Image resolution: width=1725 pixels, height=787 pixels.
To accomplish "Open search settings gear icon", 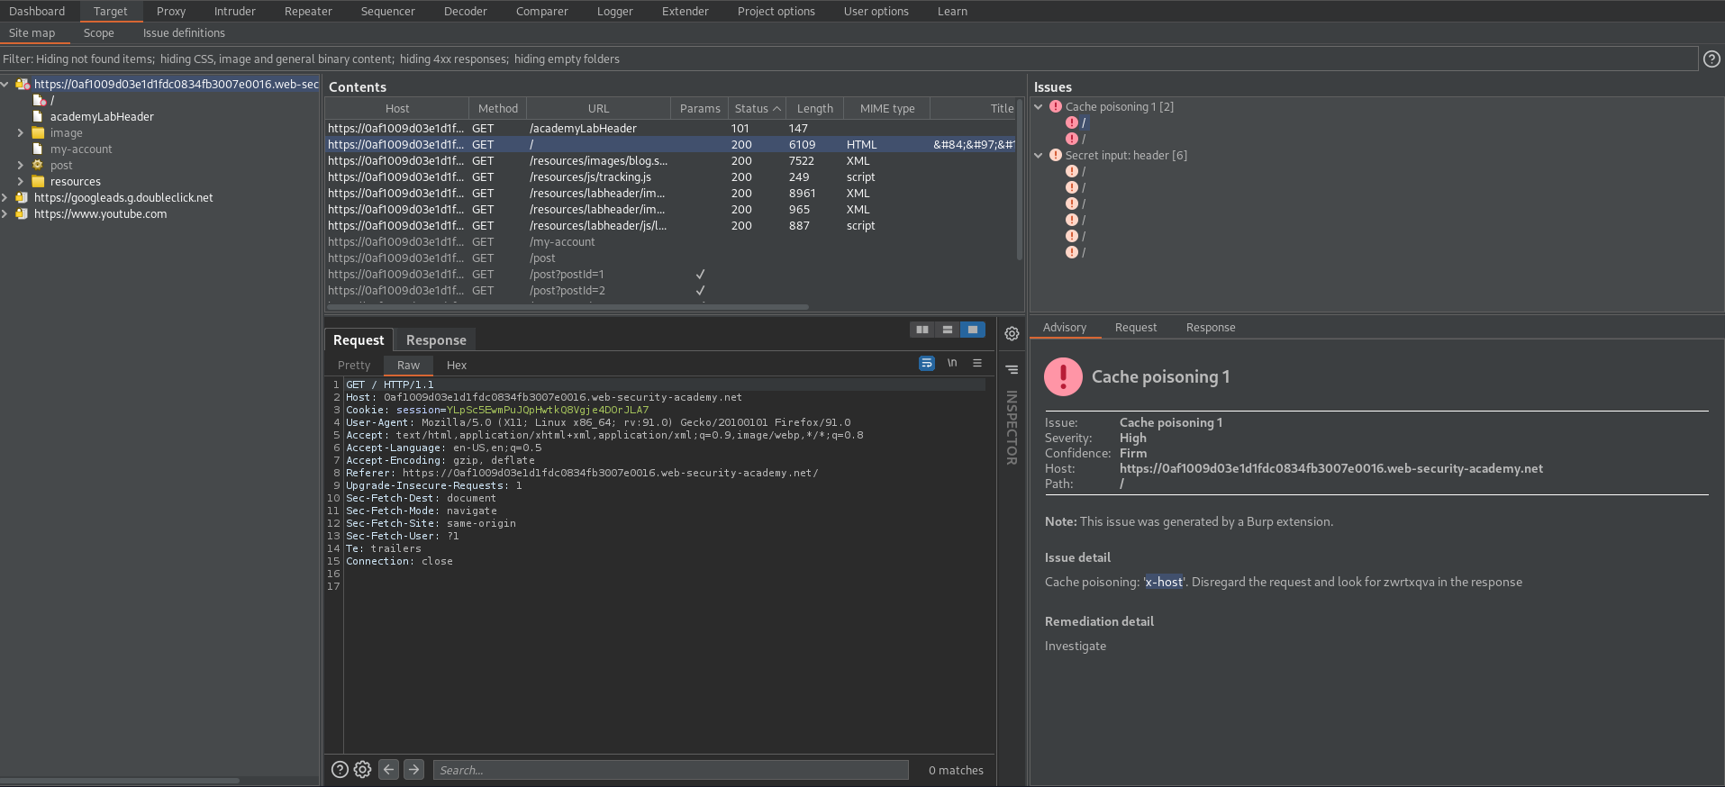I will 363,770.
